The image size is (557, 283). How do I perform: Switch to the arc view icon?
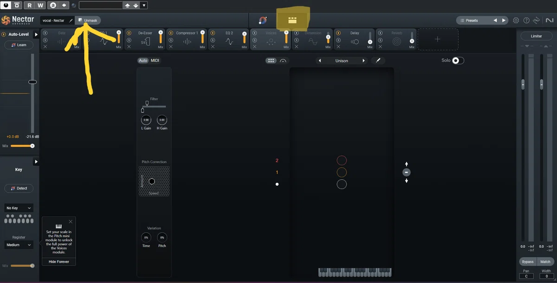tap(283, 61)
